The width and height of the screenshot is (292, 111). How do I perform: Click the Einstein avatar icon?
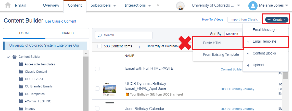point(180,6)
